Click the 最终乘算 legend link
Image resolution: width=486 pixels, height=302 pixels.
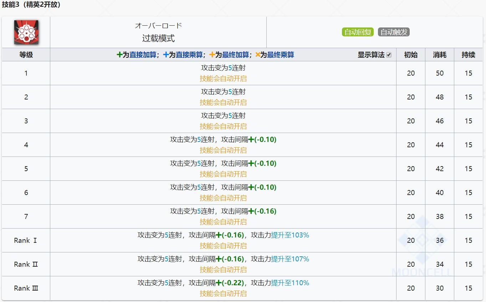281,55
